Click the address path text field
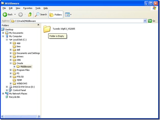 pyautogui.click(x=76, y=21)
